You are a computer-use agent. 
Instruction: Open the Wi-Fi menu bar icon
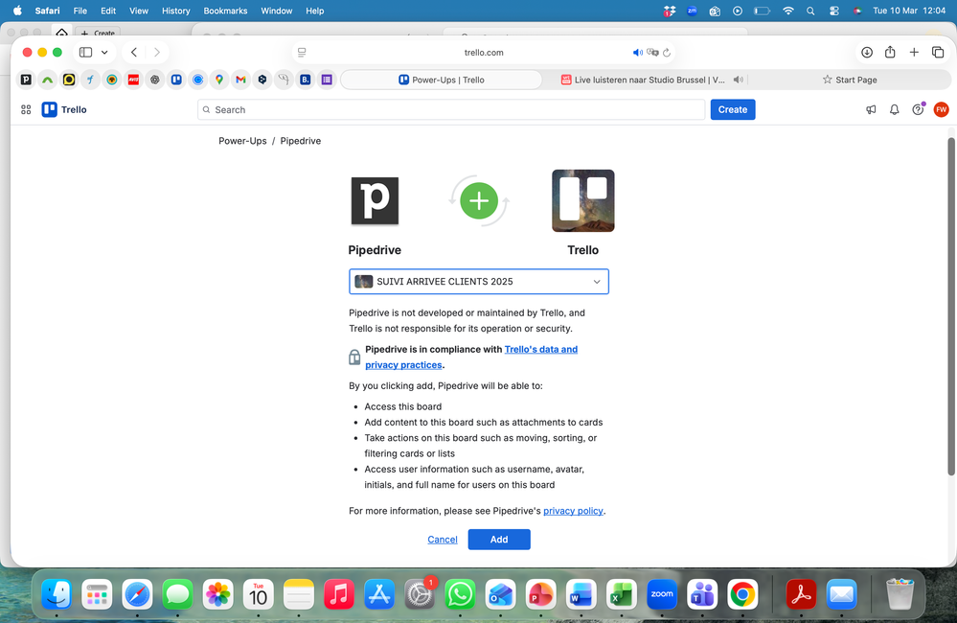coord(788,11)
